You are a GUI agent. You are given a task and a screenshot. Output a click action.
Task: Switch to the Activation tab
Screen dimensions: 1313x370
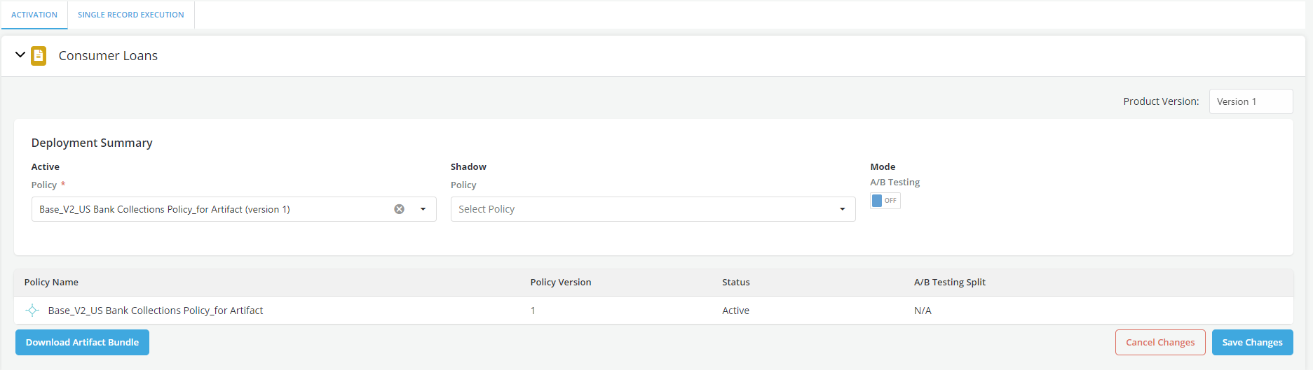(34, 15)
